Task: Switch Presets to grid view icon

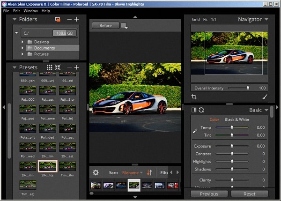Action: (49, 67)
